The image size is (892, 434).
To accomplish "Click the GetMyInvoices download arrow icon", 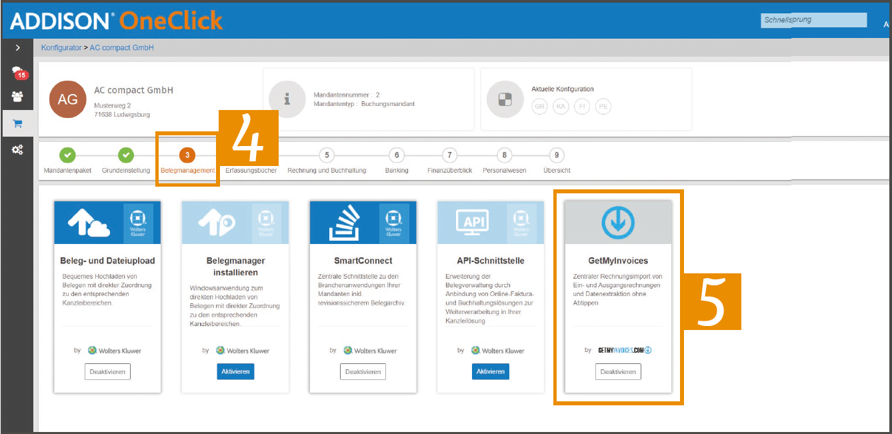I will pyautogui.click(x=618, y=223).
